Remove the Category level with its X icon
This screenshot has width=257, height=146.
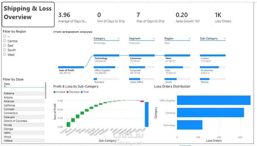(x=118, y=38)
